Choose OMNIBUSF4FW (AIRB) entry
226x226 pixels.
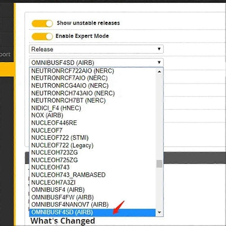(x=92, y=197)
